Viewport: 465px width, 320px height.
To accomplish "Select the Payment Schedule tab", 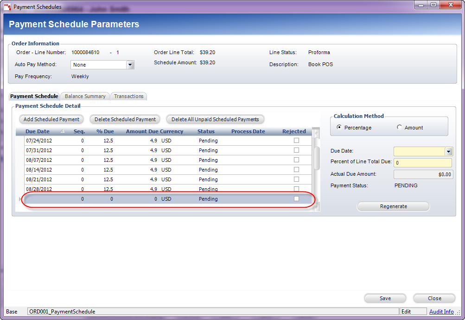I will point(34,96).
